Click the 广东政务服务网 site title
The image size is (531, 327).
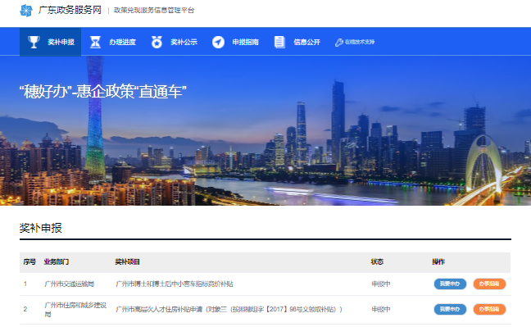click(x=70, y=10)
